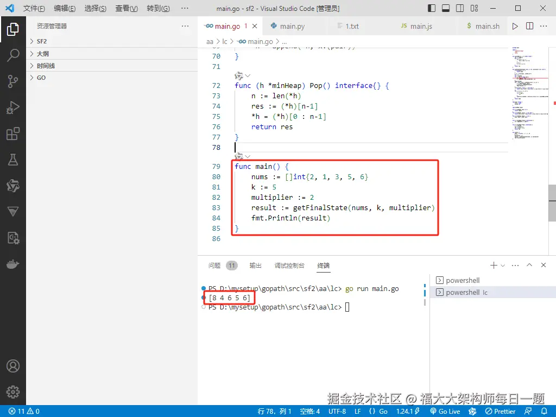Click UTF-8 encoding status item
Screen dimensions: 556x417
point(337,412)
